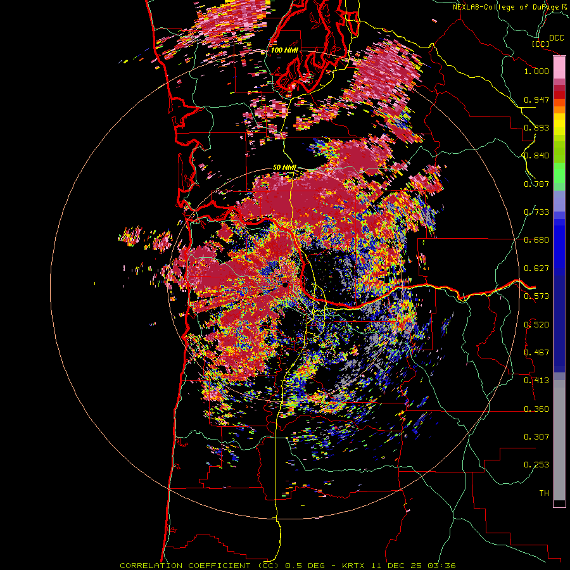The width and height of the screenshot is (570, 570).
Task: Click the 50 NMI range ring label
Action: [x=284, y=168]
